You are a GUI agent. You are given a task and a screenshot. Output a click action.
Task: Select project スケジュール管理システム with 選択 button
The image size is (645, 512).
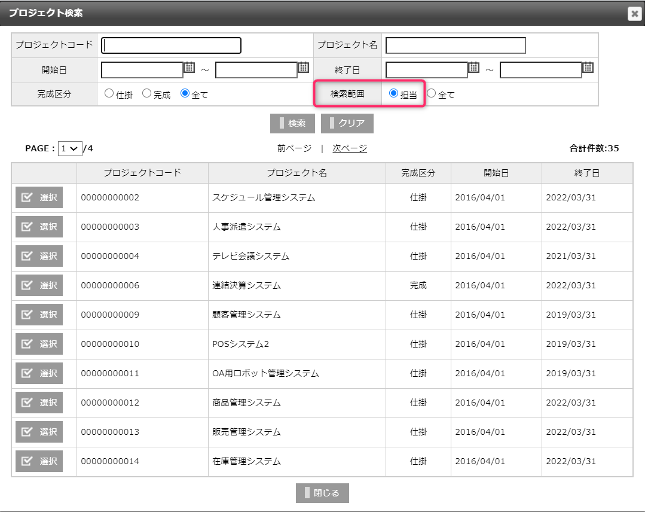[39, 197]
